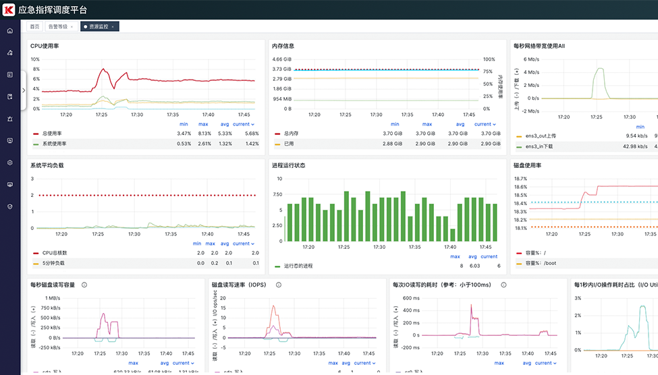Sort the 每次IO读写的耗时 legend by current
Viewport: 658px width, 375px height.
click(x=545, y=364)
